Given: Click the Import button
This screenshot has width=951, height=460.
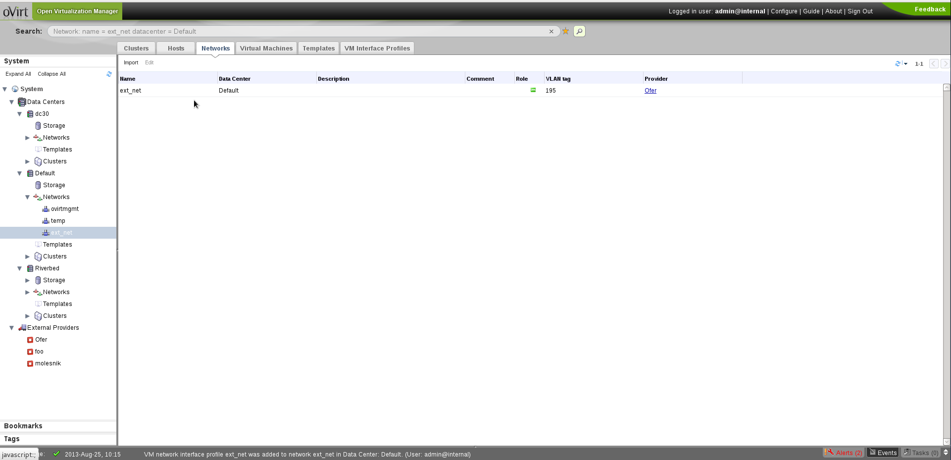Looking at the screenshot, I should point(131,62).
